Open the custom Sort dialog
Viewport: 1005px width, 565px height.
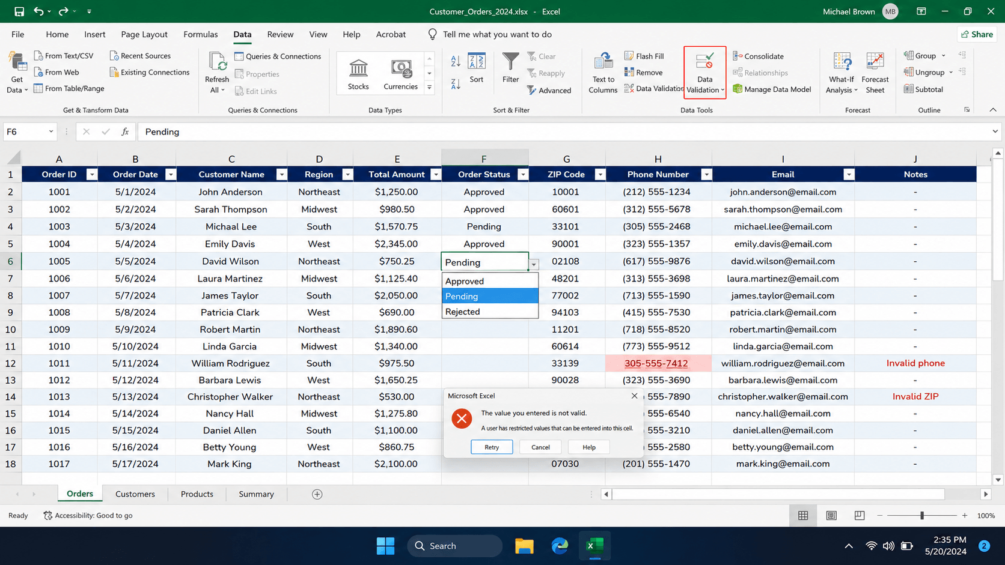click(477, 68)
